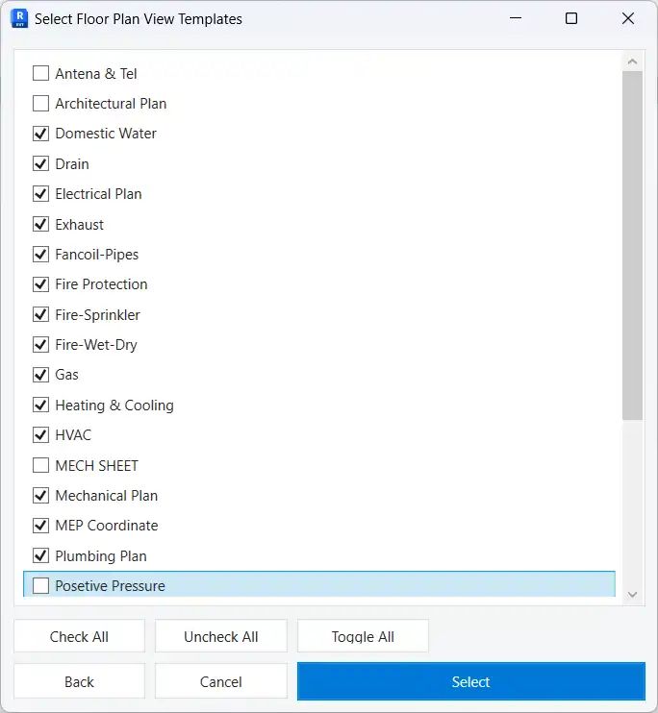
Task: Check the Antena & Tel checkbox
Action: [x=40, y=73]
